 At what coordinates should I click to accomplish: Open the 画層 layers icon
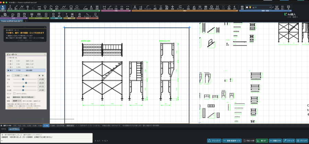click(242, 7)
